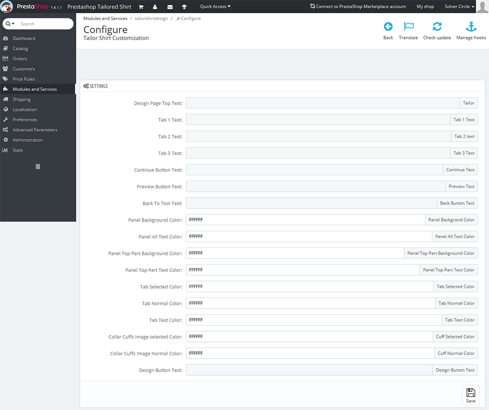Viewport: 489px width, 410px height.
Task: Click the Preview Button Text field
Action: [315, 186]
